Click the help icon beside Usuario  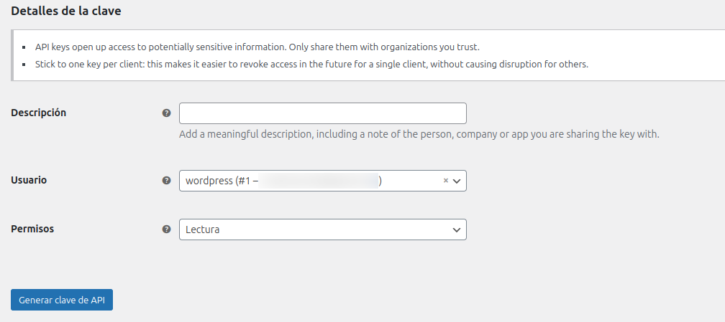167,181
